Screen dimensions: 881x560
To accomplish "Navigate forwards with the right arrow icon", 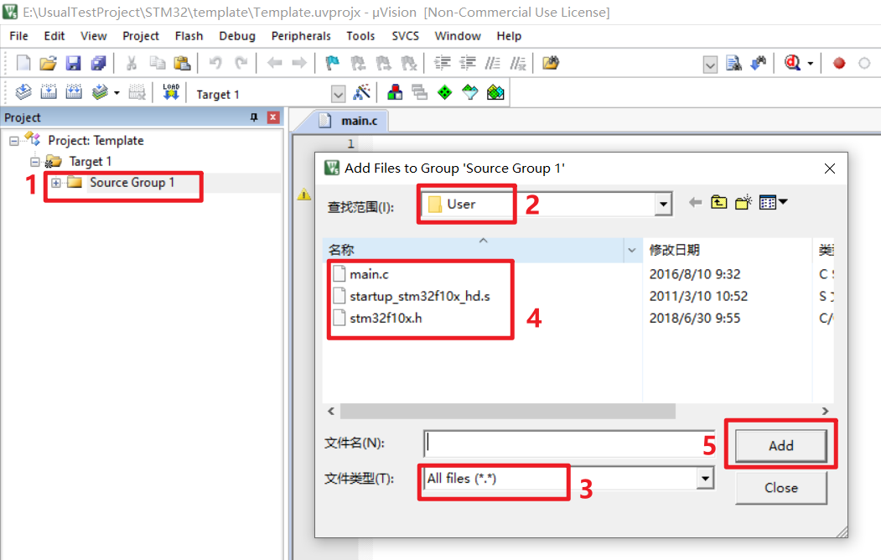I will (299, 63).
